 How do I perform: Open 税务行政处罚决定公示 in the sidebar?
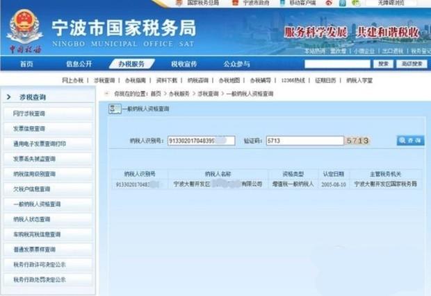tap(48, 279)
